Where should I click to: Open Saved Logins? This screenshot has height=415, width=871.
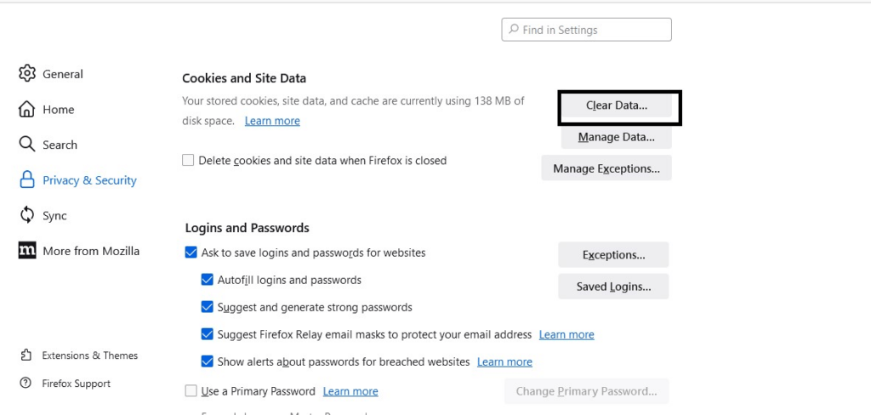[x=613, y=287]
